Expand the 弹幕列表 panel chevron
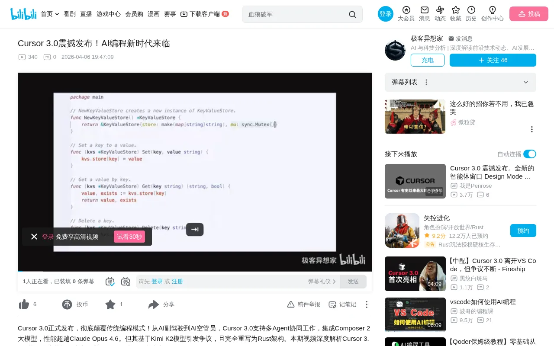 click(x=526, y=82)
